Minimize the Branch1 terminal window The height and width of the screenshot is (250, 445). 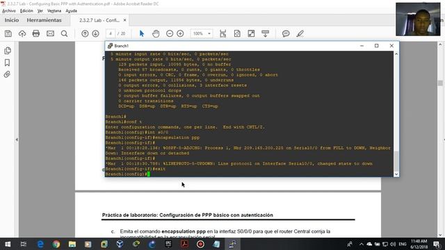coord(362,46)
